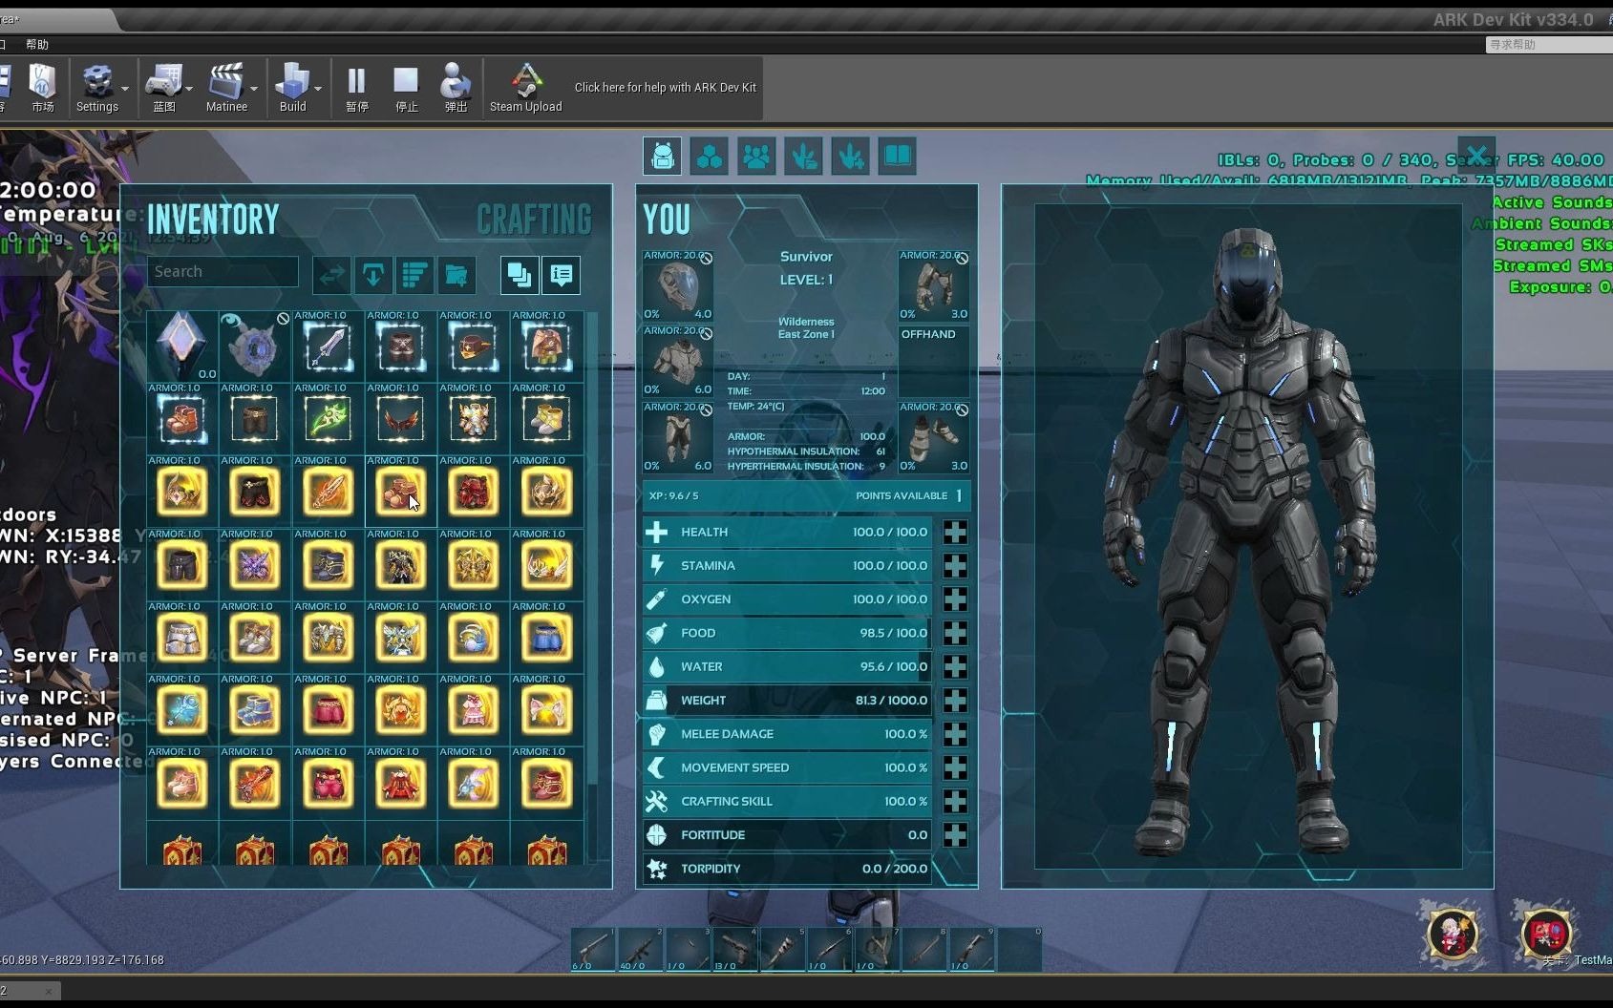This screenshot has height=1008, width=1613.
Task: Add a point to MELEE DAMAGE
Action: click(x=955, y=734)
